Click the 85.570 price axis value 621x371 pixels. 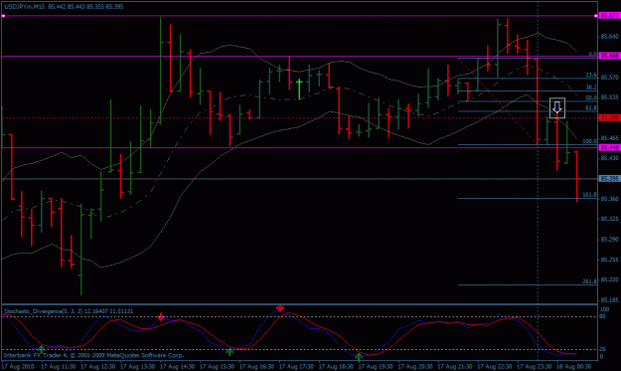coord(609,78)
